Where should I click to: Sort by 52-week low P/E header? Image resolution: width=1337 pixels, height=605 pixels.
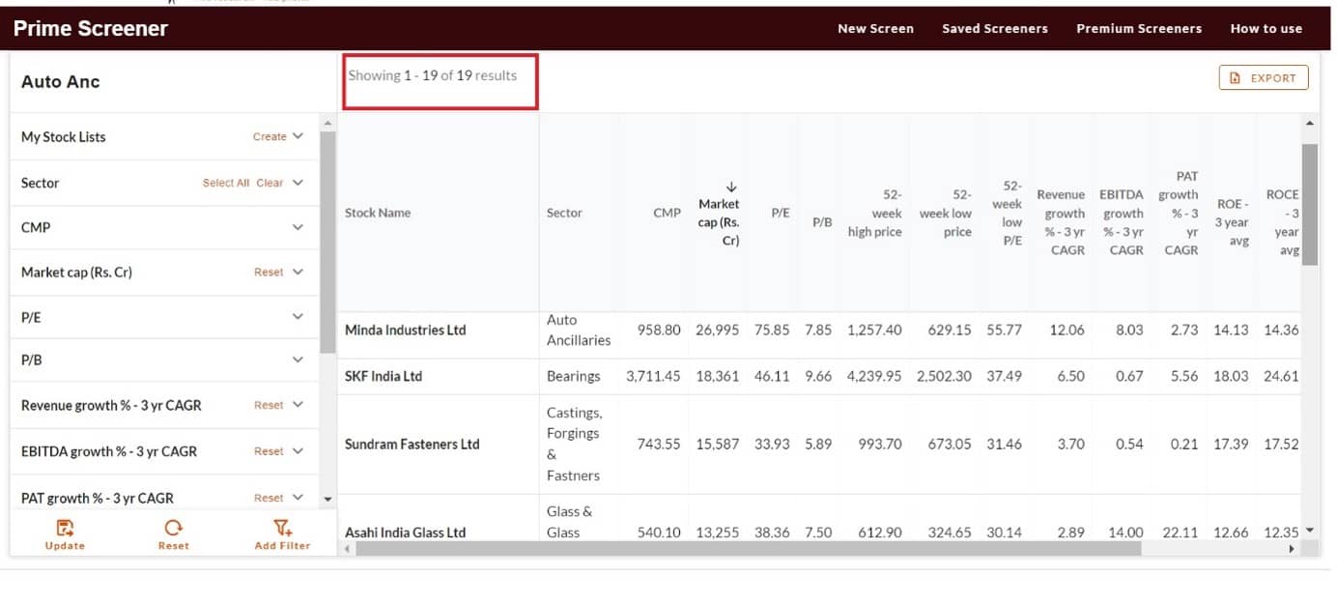click(x=1007, y=213)
